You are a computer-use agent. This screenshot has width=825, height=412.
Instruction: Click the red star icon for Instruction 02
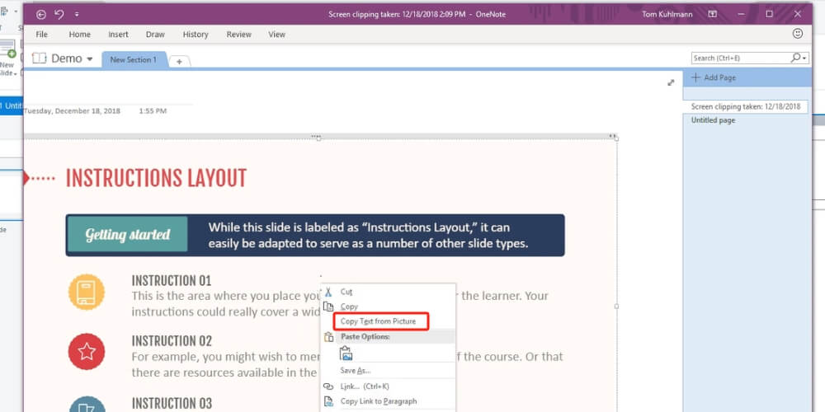click(x=87, y=352)
